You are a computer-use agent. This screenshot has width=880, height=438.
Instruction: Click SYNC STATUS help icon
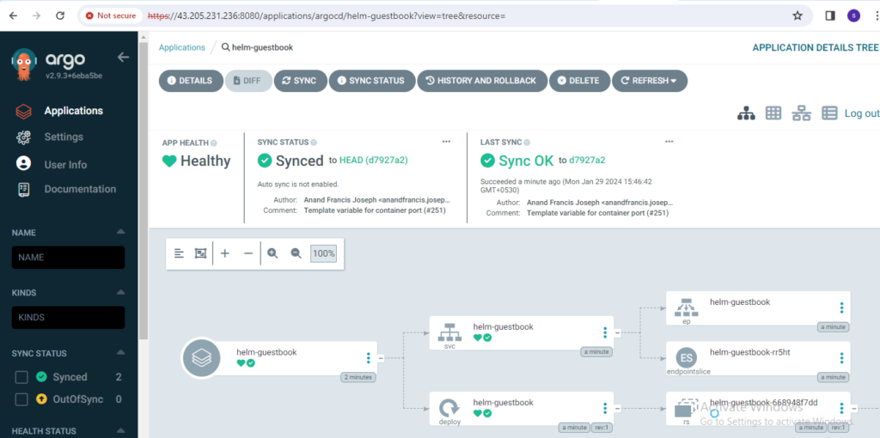[x=314, y=143]
